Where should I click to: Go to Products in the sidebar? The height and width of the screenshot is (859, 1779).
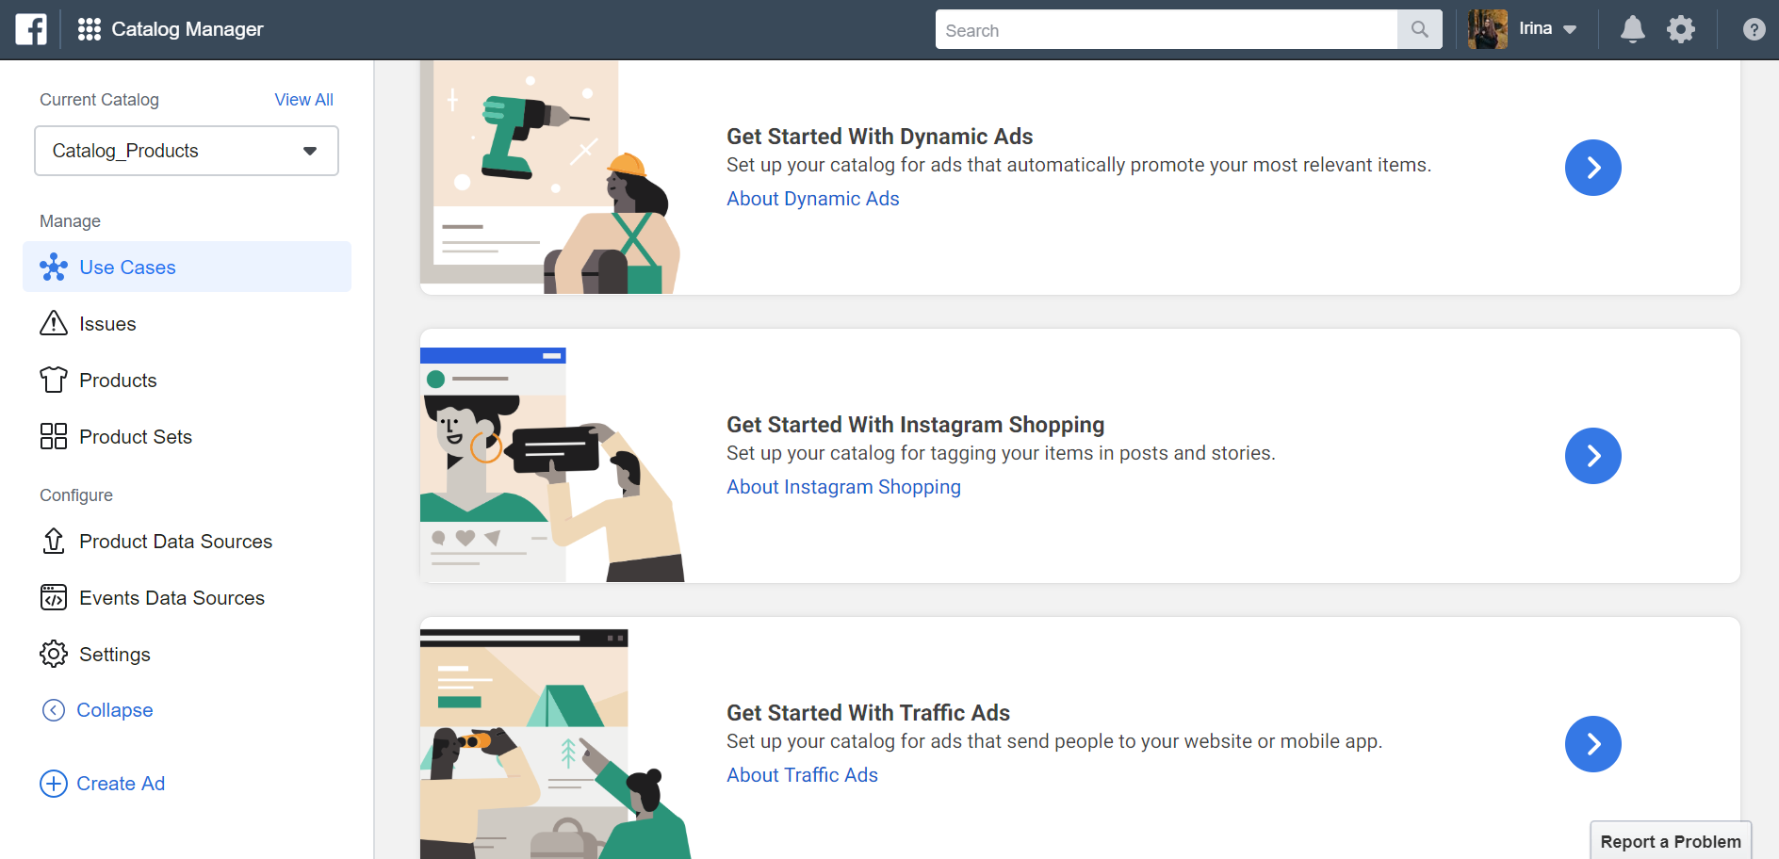click(x=118, y=381)
